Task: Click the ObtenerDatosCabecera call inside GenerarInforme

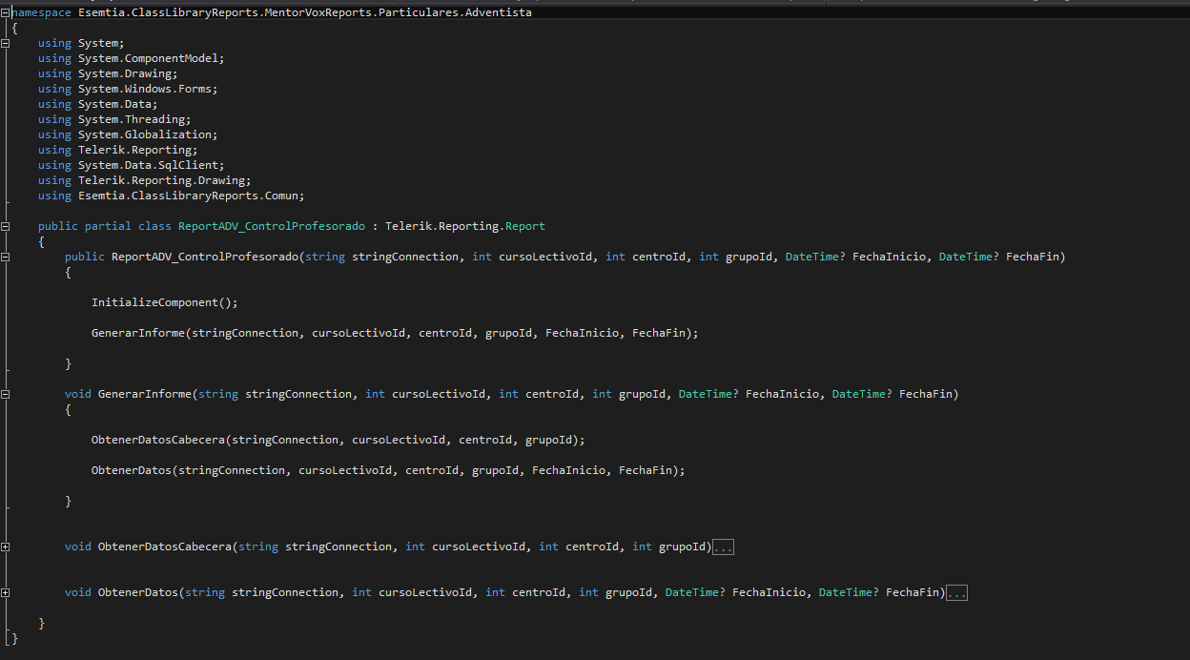Action: click(x=339, y=440)
